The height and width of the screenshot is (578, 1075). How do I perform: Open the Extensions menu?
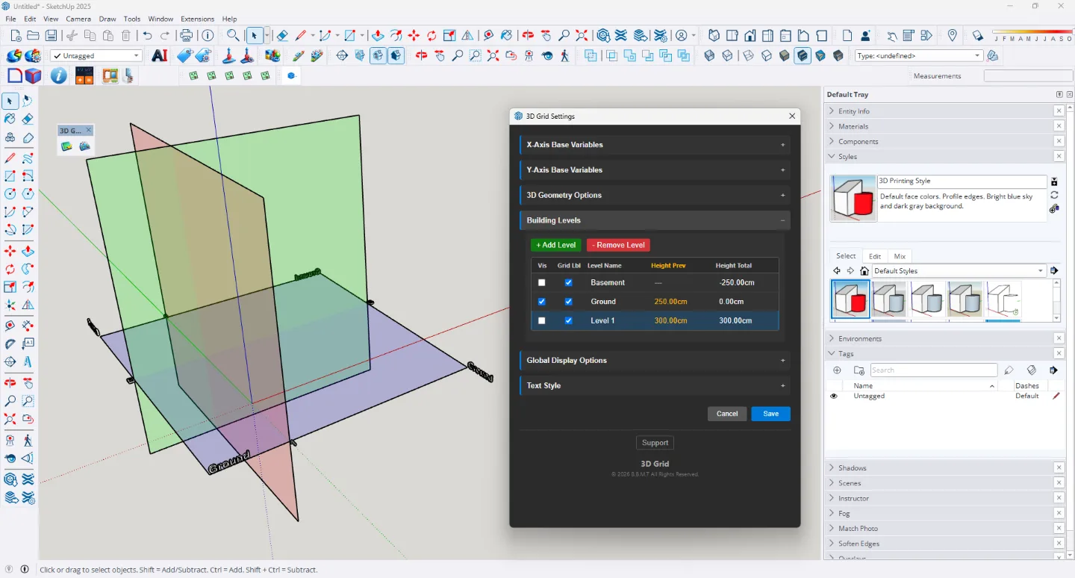tap(198, 19)
